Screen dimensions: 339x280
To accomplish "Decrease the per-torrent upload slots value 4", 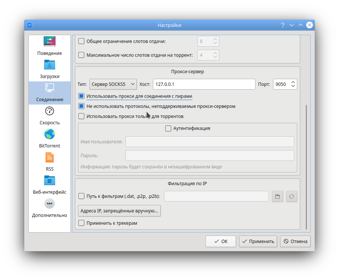I will tap(215, 57).
